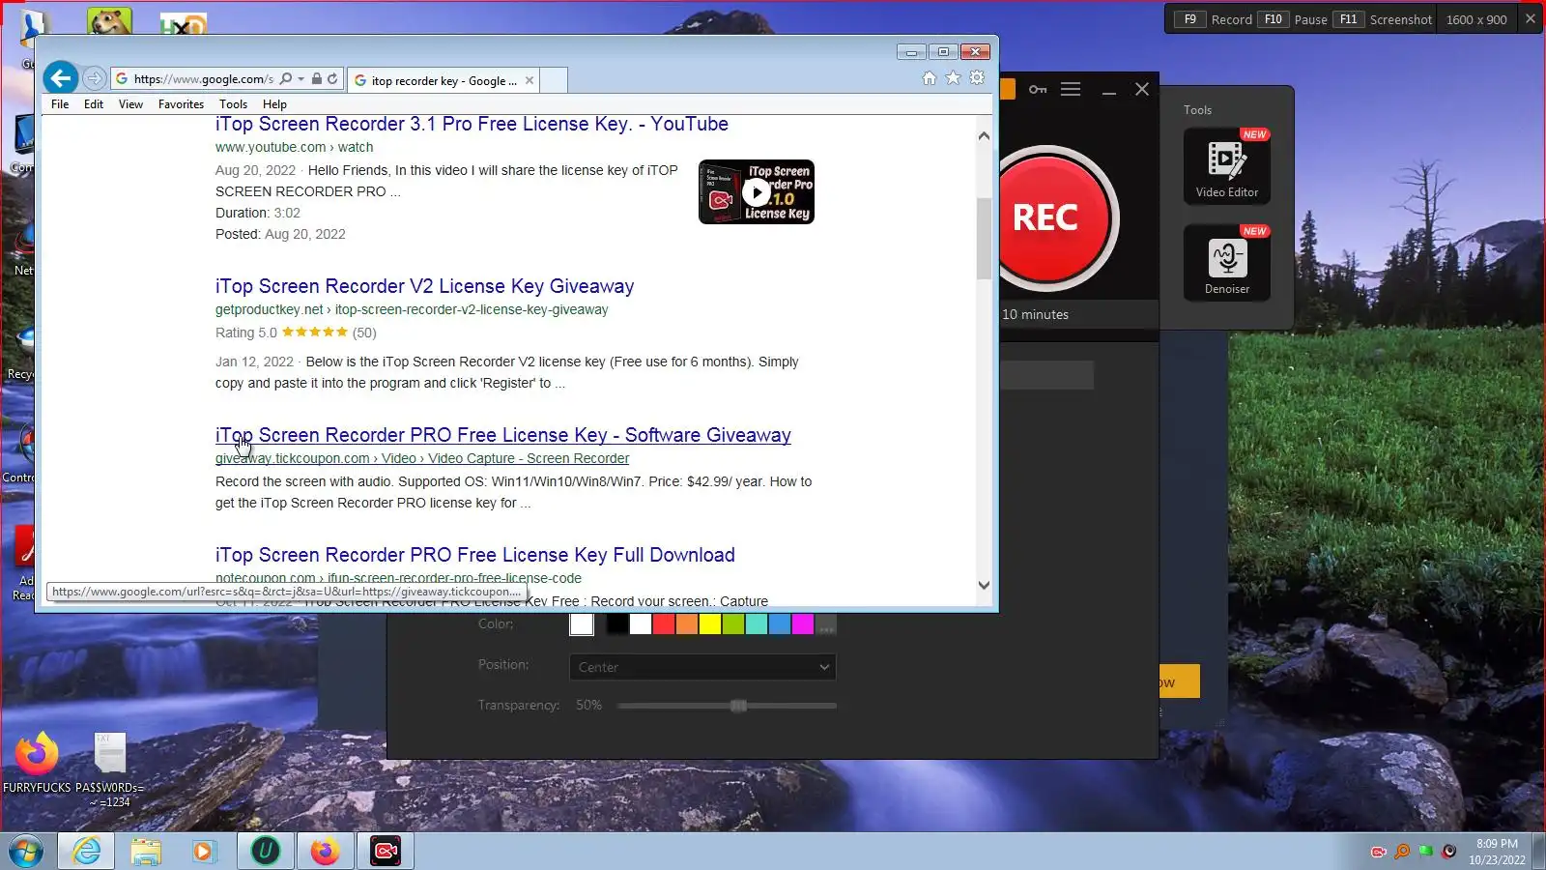Open the Denoiser tool
Viewport: 1546px width, 870px height.
tap(1227, 262)
